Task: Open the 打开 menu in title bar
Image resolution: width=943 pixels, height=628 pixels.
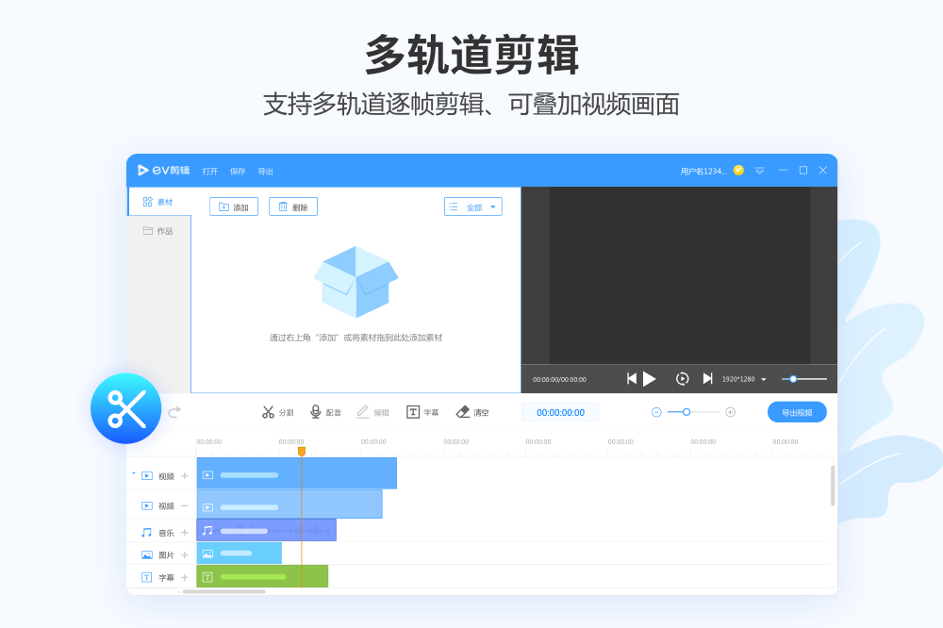Action: coord(210,172)
